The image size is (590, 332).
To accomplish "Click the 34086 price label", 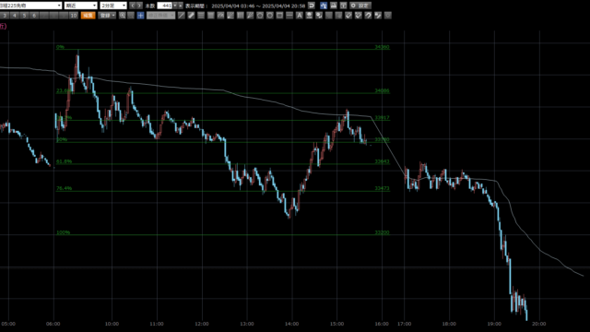I will pyautogui.click(x=382, y=91).
